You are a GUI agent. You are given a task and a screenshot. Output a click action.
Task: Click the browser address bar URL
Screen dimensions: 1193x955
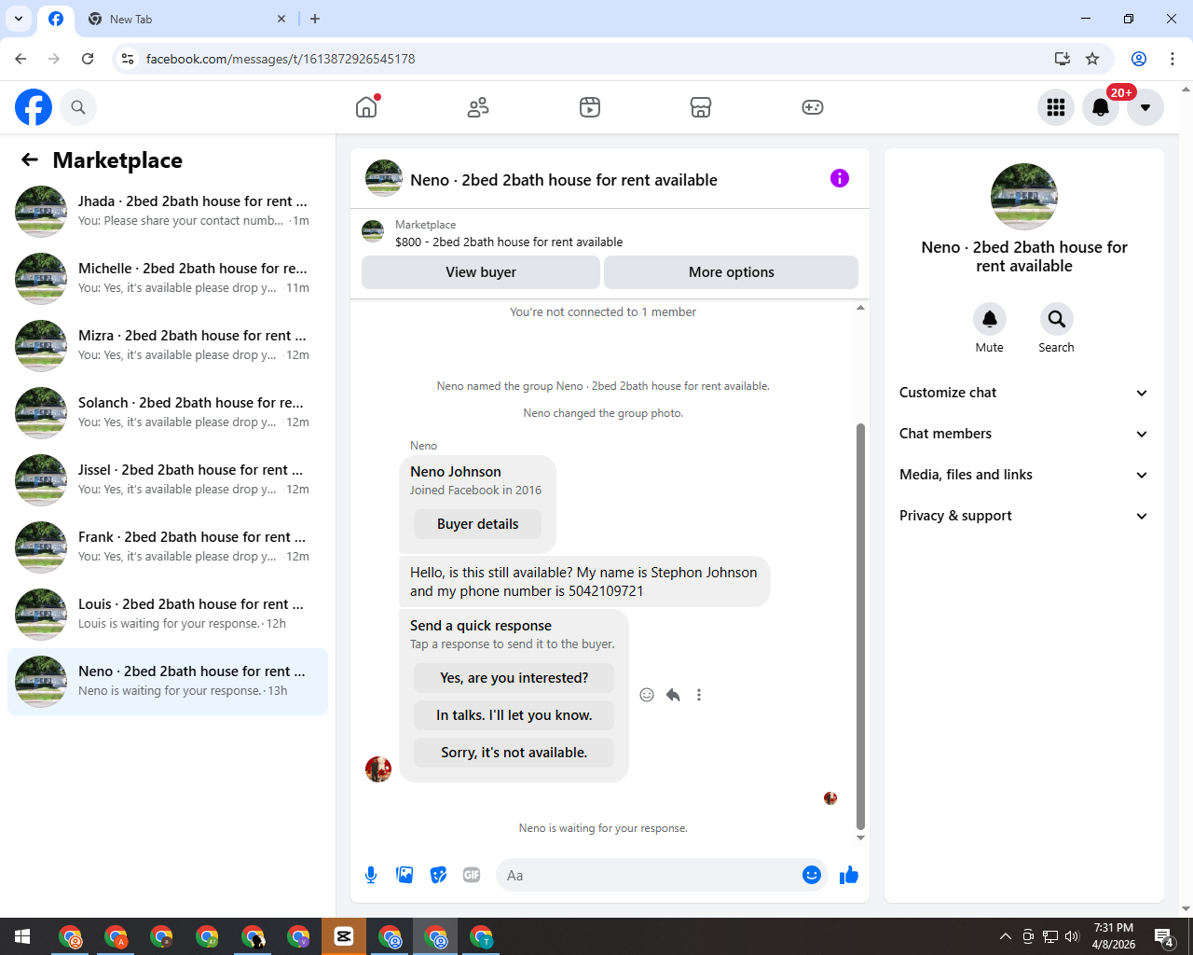coord(281,59)
